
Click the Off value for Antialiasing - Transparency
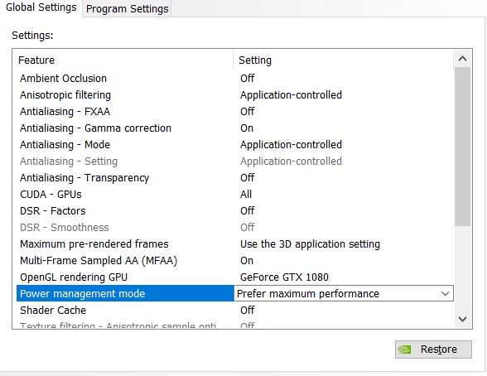[247, 178]
